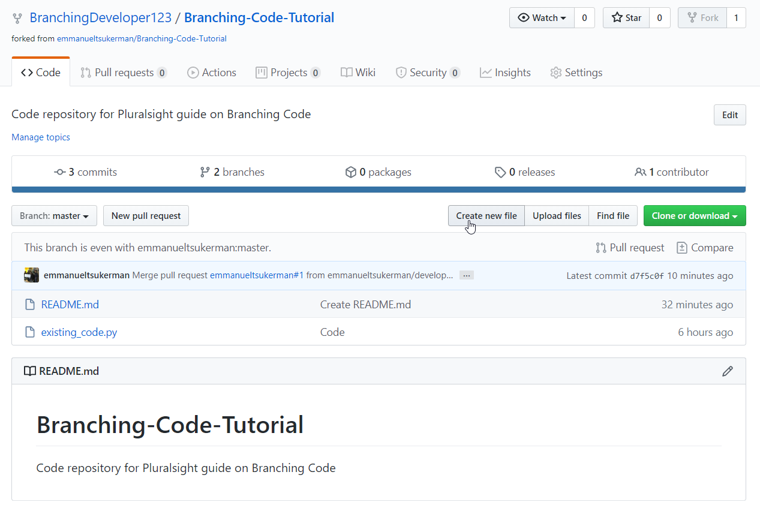This screenshot has width=760, height=508.
Task: Click the watchers count 0
Action: 584,18
